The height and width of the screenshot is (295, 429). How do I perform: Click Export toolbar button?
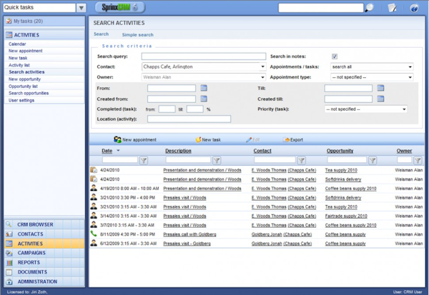pyautogui.click(x=293, y=140)
